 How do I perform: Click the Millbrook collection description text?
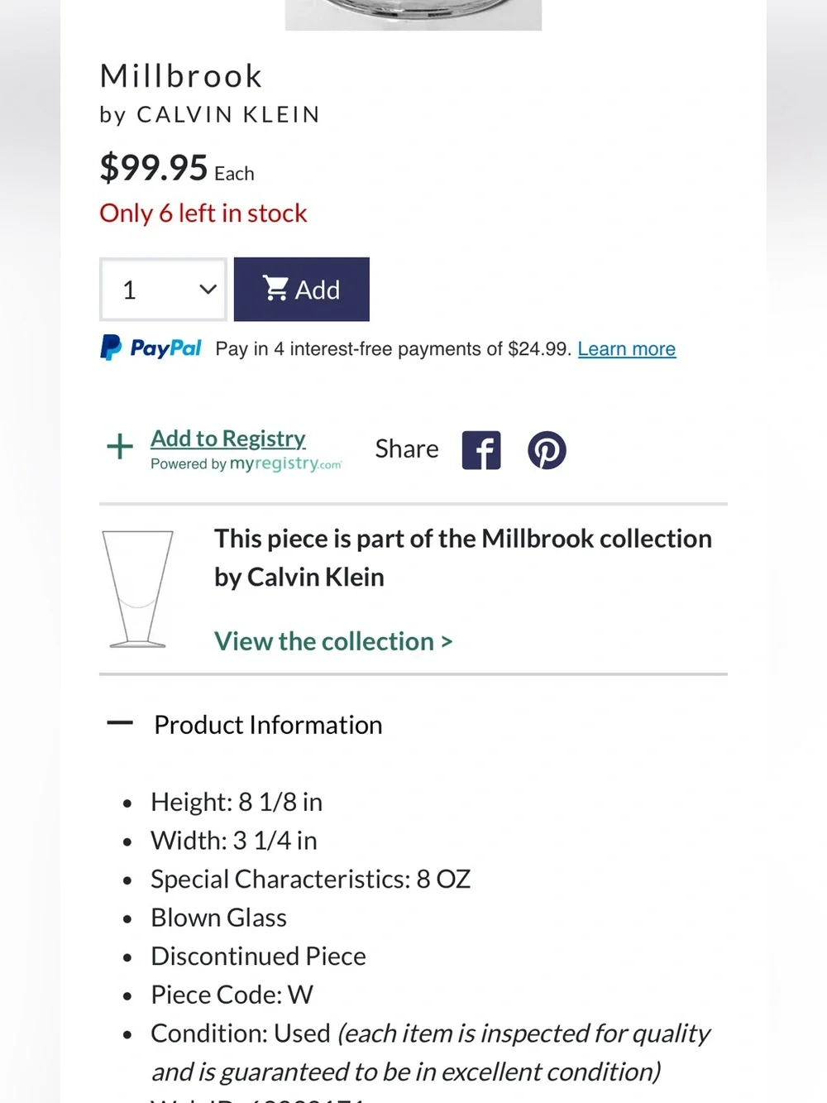tap(463, 558)
